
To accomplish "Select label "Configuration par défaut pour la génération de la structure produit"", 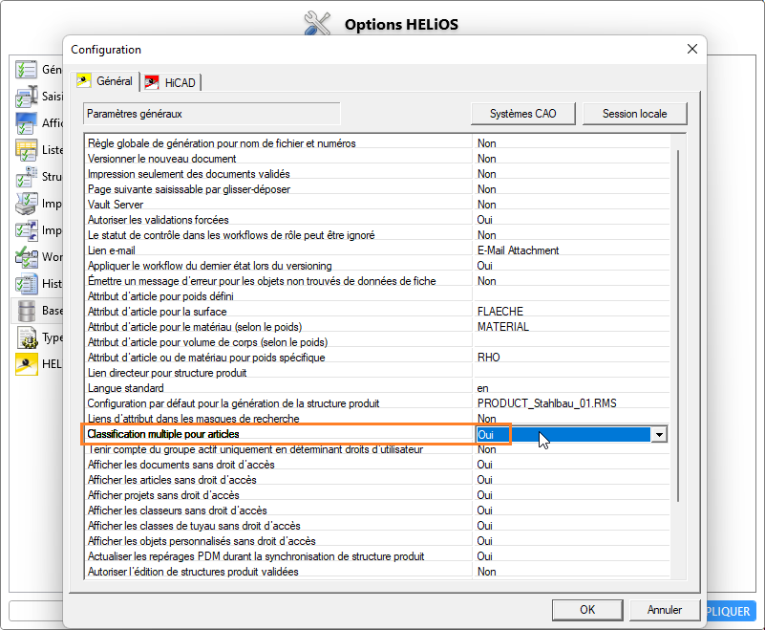I will click(x=233, y=403).
